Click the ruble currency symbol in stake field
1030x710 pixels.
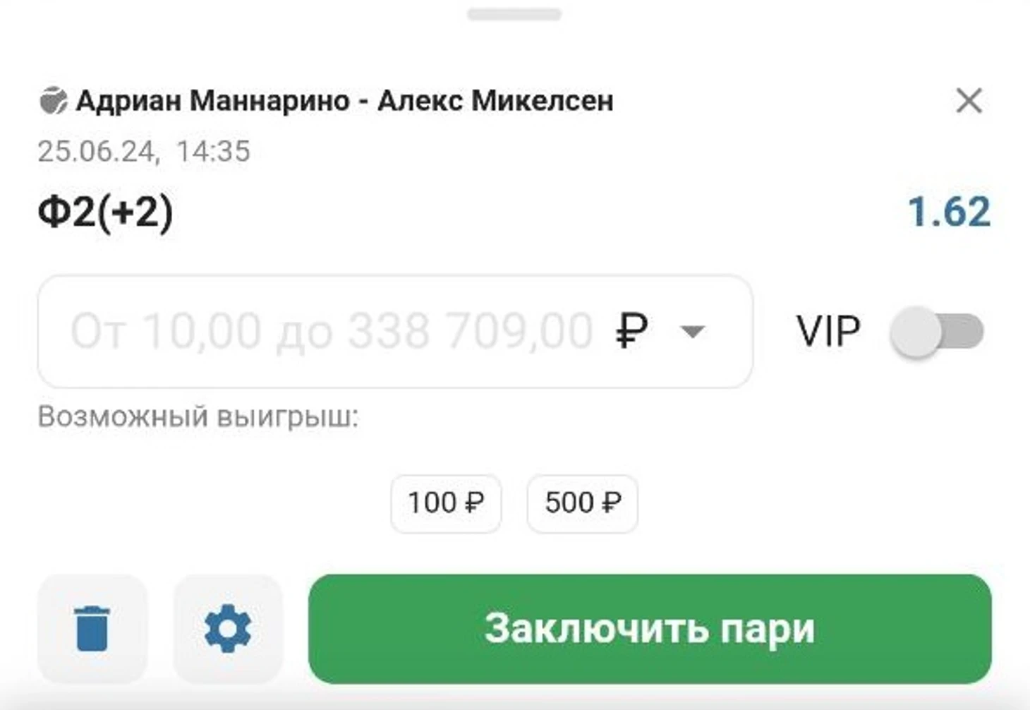(631, 330)
